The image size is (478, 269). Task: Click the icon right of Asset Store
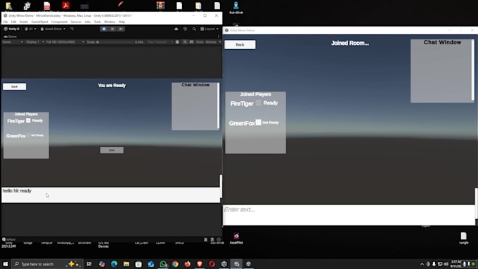click(x=72, y=29)
